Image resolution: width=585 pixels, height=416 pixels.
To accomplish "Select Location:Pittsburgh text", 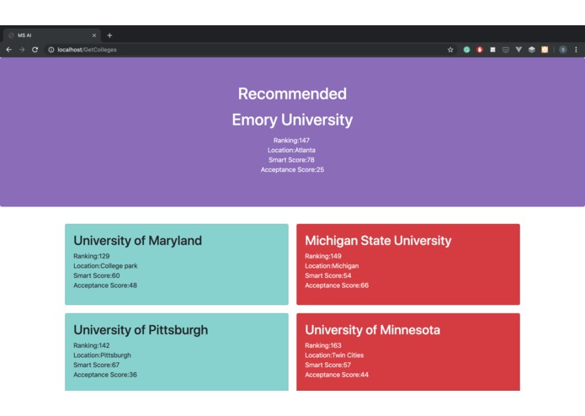I will 102,355.
